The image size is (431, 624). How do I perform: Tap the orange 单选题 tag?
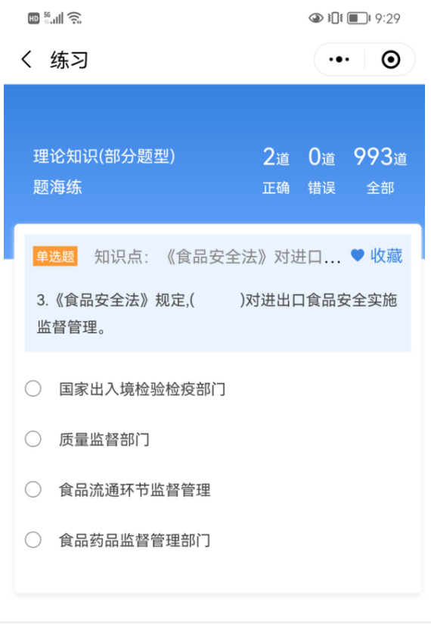pos(55,256)
